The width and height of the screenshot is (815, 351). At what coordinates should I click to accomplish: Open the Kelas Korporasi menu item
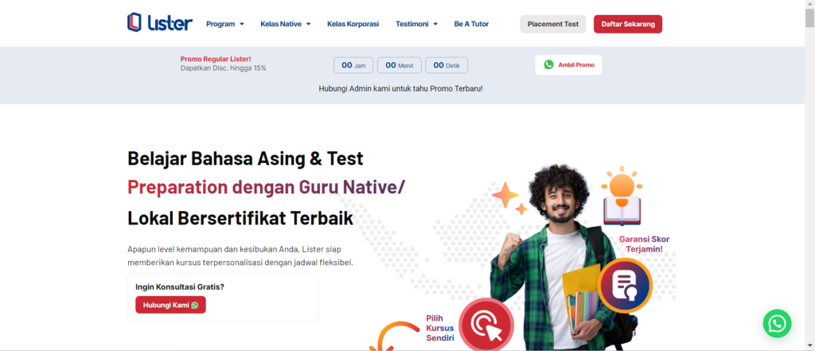click(x=353, y=24)
